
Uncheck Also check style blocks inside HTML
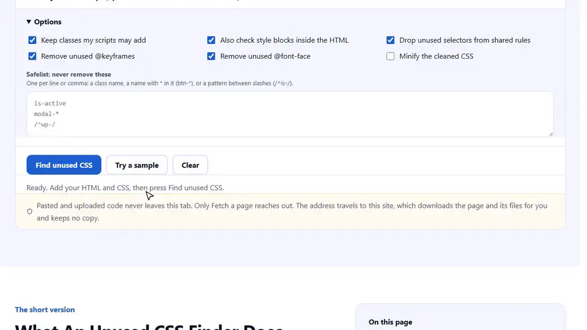click(x=211, y=40)
